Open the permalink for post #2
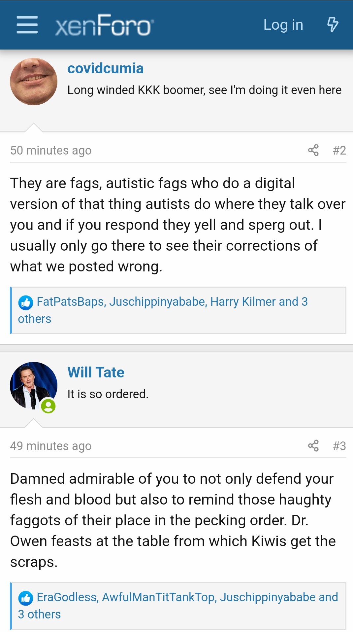The width and height of the screenshot is (353, 632). [339, 150]
